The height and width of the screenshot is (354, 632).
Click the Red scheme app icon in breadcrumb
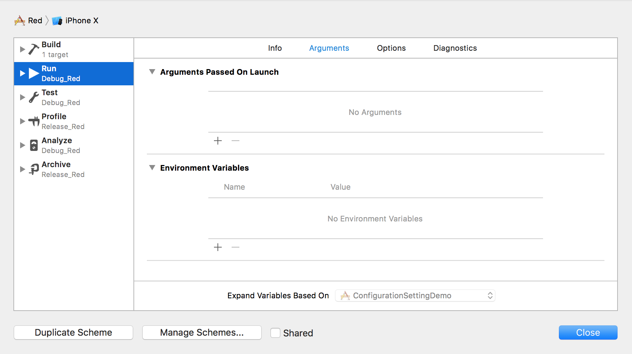coord(20,21)
